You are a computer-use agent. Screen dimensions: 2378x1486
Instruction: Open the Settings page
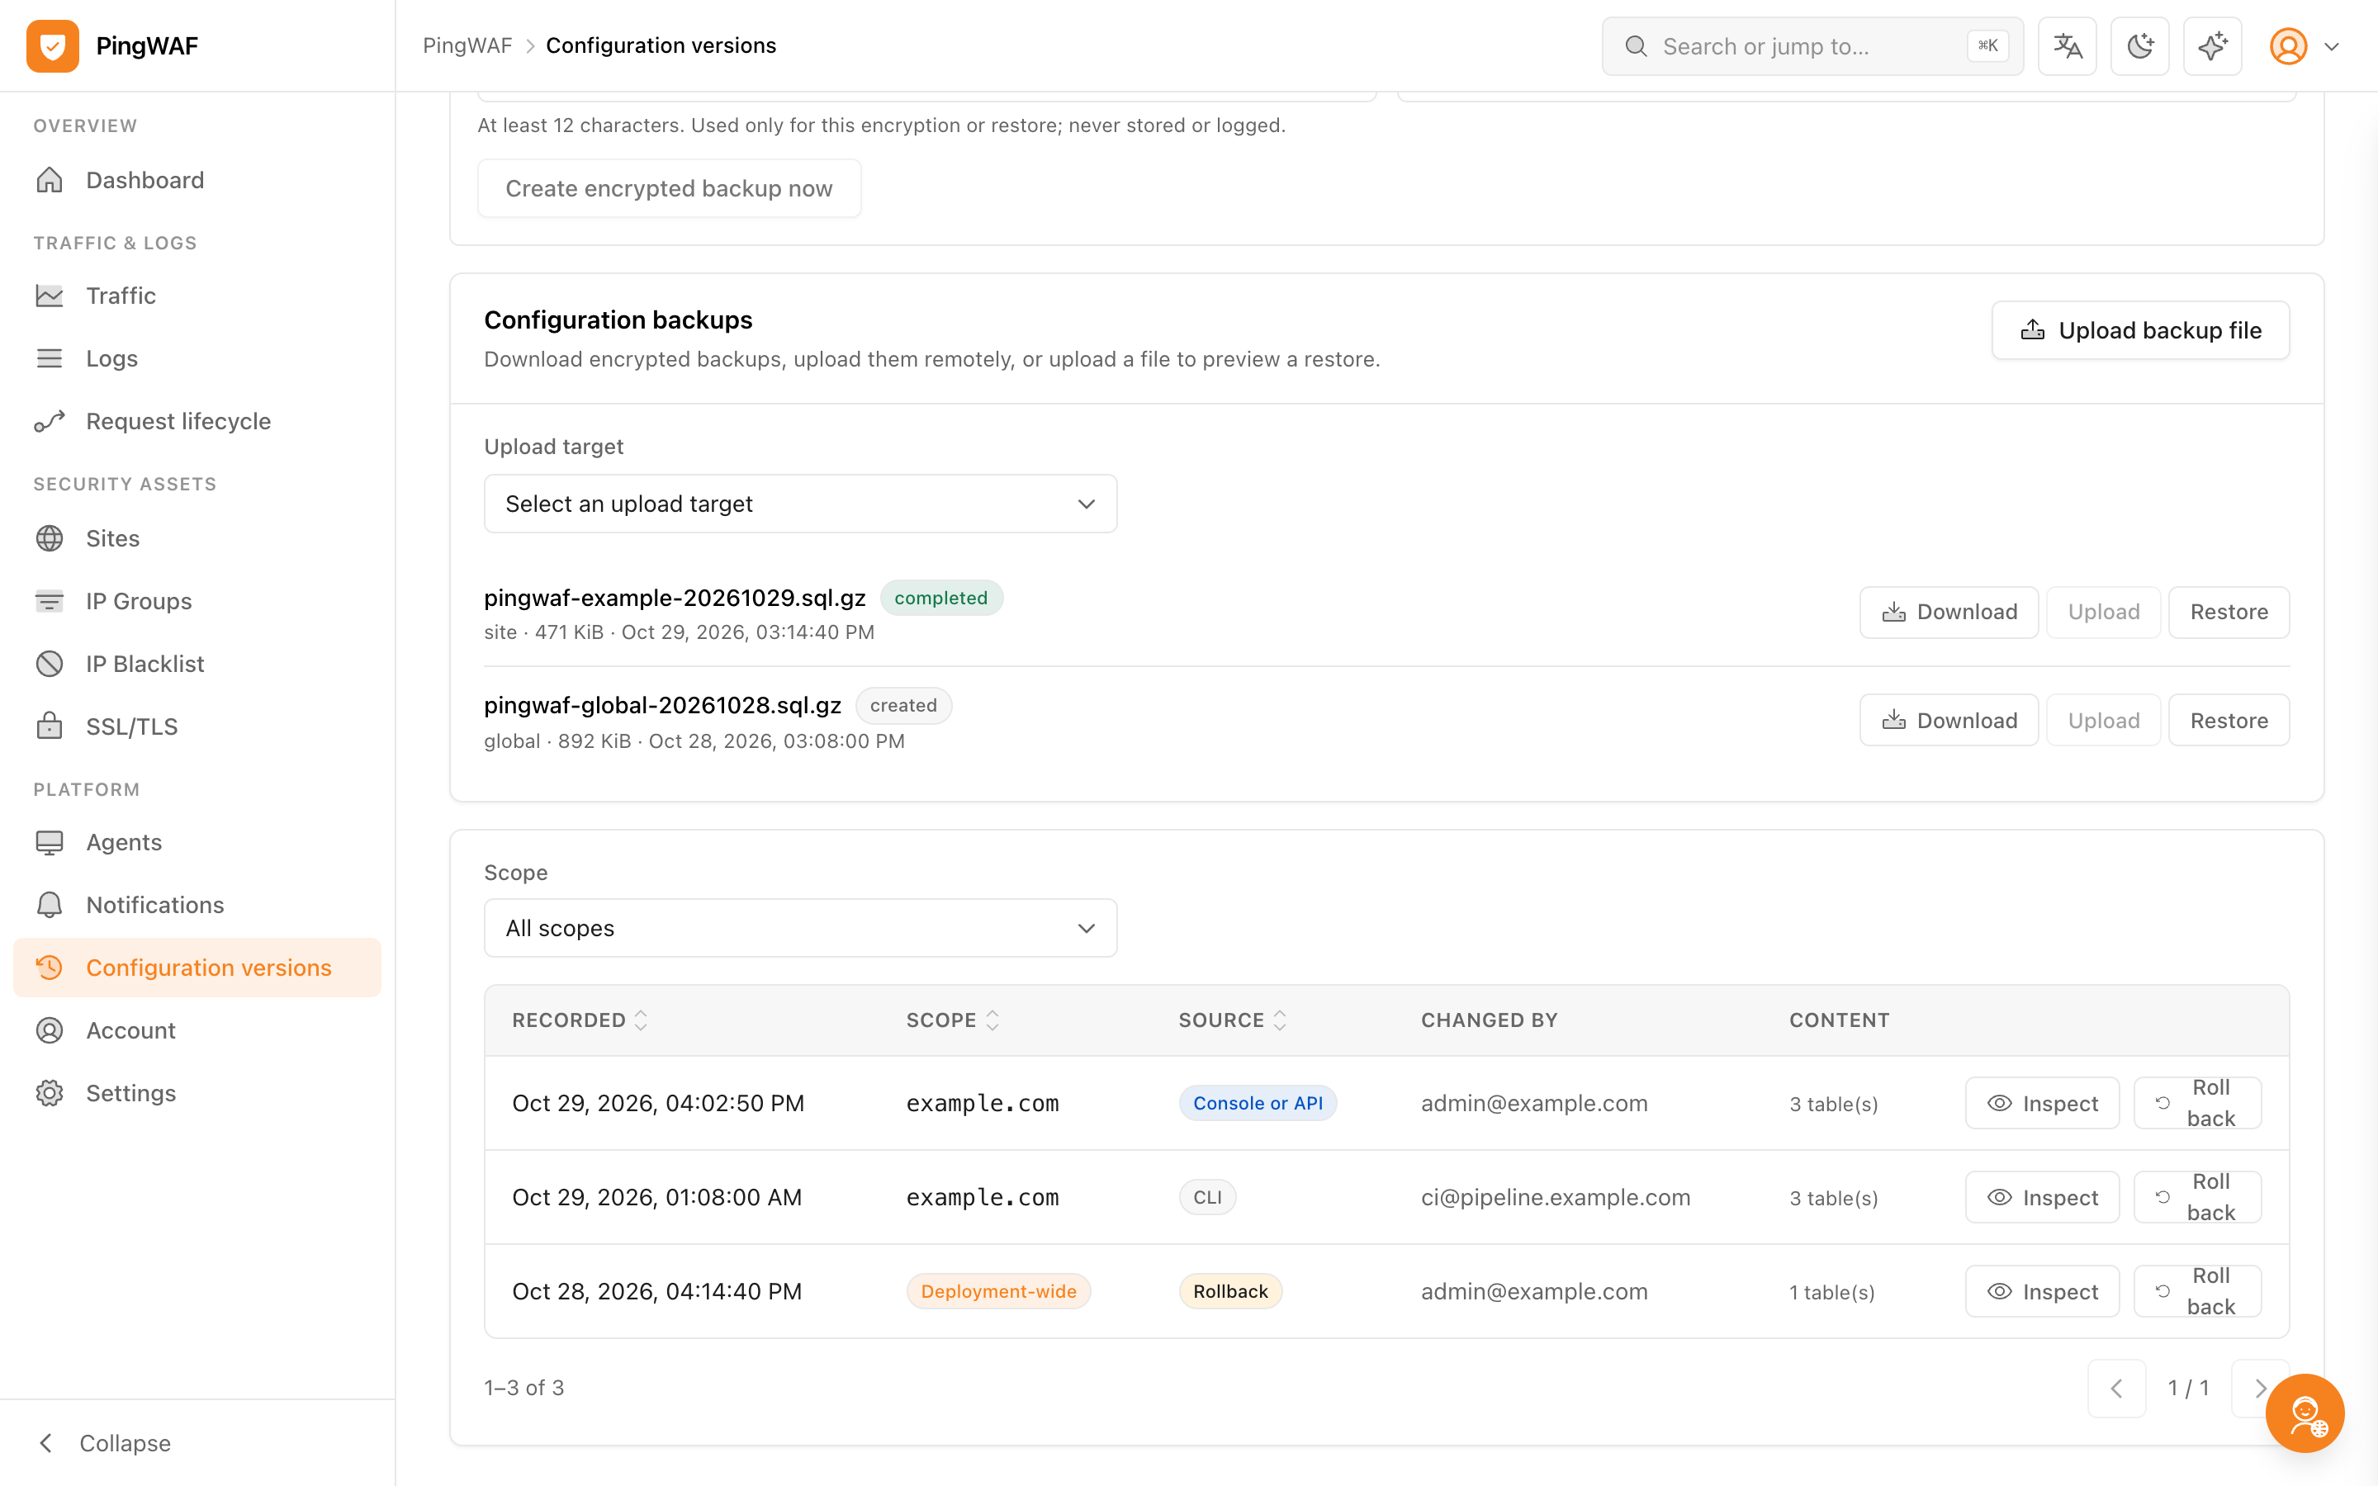click(197, 1094)
